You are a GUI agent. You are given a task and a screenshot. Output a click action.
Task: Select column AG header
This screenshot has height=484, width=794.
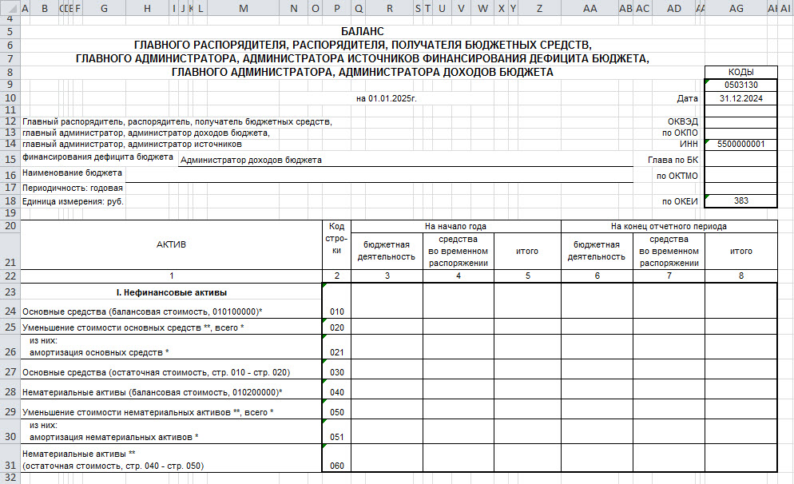736,8
